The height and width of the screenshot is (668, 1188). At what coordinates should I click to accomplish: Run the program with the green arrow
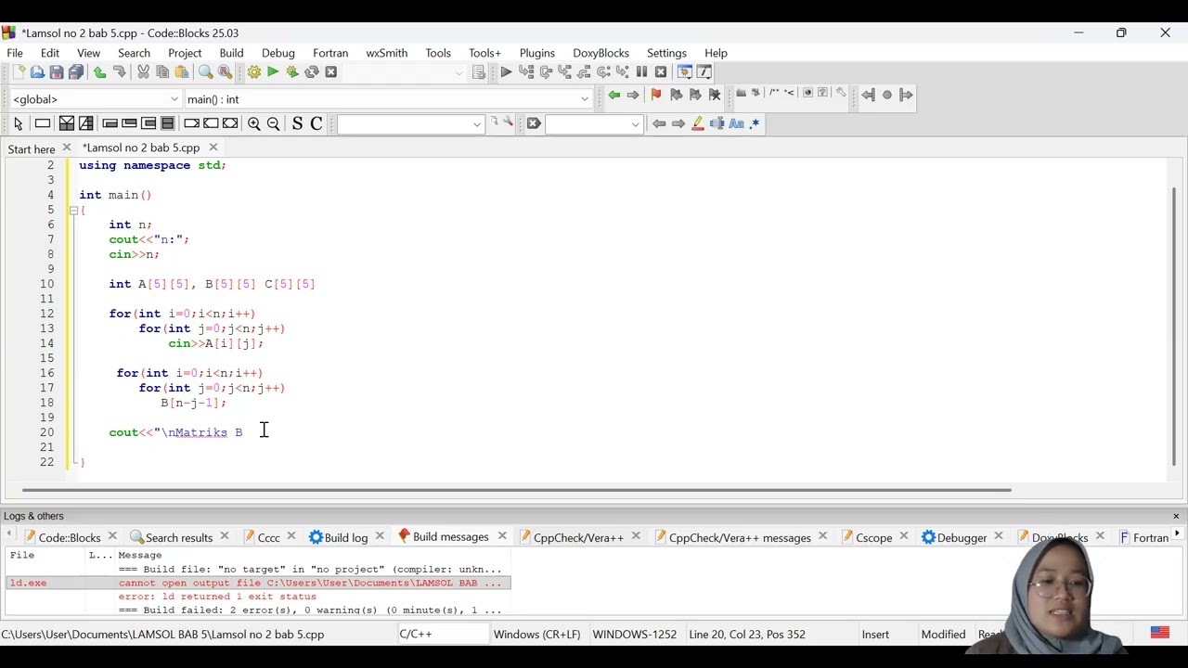[273, 72]
